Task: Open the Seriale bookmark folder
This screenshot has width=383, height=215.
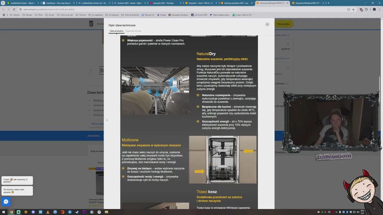Action: coord(50,15)
